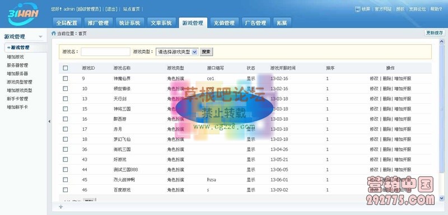Select the 游戏管理 top tab

pos(193,23)
